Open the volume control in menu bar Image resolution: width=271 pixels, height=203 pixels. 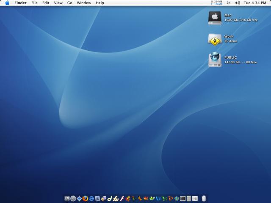(238, 3)
